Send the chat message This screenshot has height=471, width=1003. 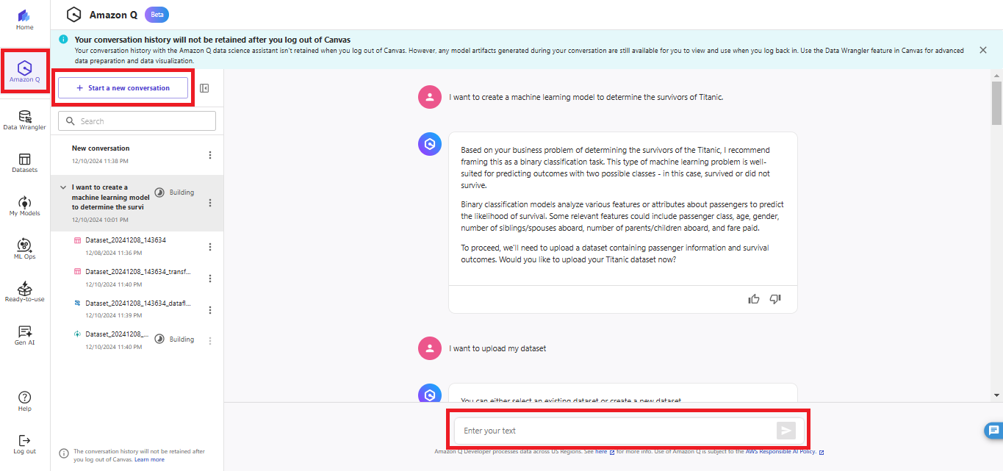pyautogui.click(x=786, y=431)
